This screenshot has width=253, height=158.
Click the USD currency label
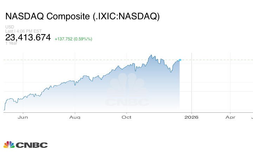coord(9,27)
